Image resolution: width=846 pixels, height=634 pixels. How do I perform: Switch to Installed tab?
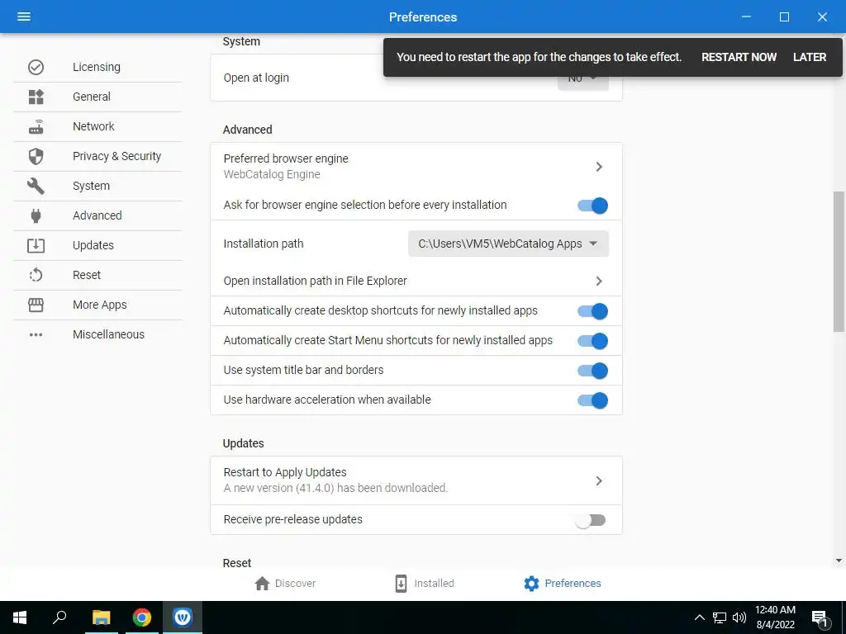[424, 584]
